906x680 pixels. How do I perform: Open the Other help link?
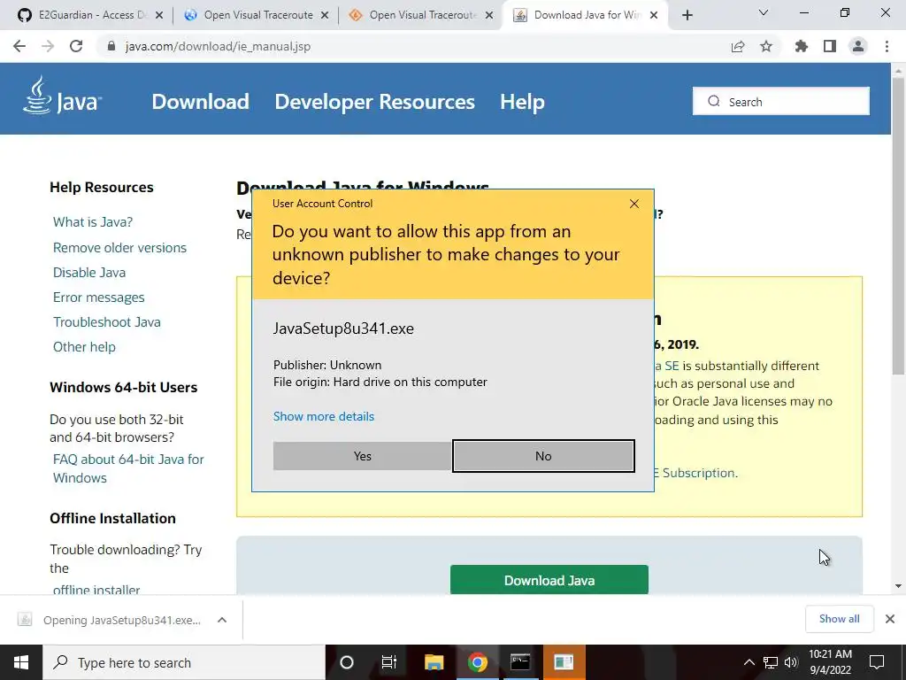click(84, 347)
